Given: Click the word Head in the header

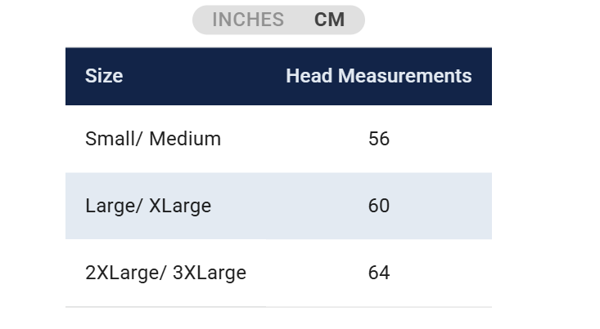Looking at the screenshot, I should click(309, 76).
